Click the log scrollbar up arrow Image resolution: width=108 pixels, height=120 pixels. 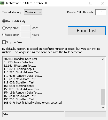(x=103, y=59)
